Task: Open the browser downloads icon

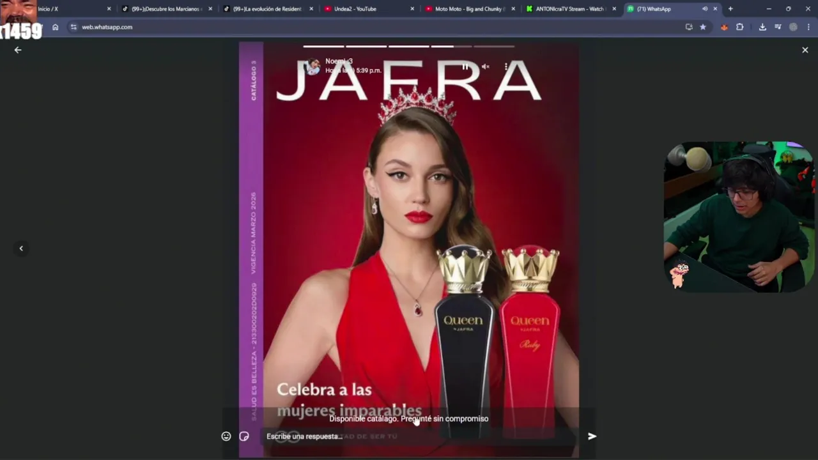Action: coord(762,27)
